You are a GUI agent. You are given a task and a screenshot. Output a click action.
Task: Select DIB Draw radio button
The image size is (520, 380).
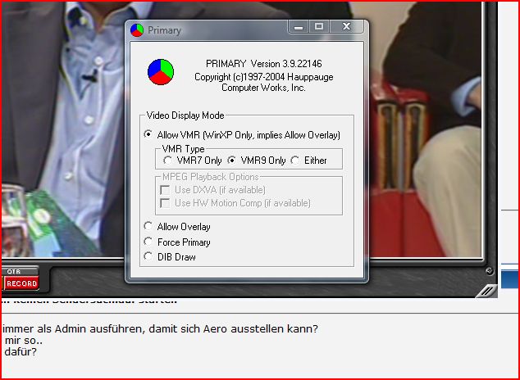pos(148,256)
